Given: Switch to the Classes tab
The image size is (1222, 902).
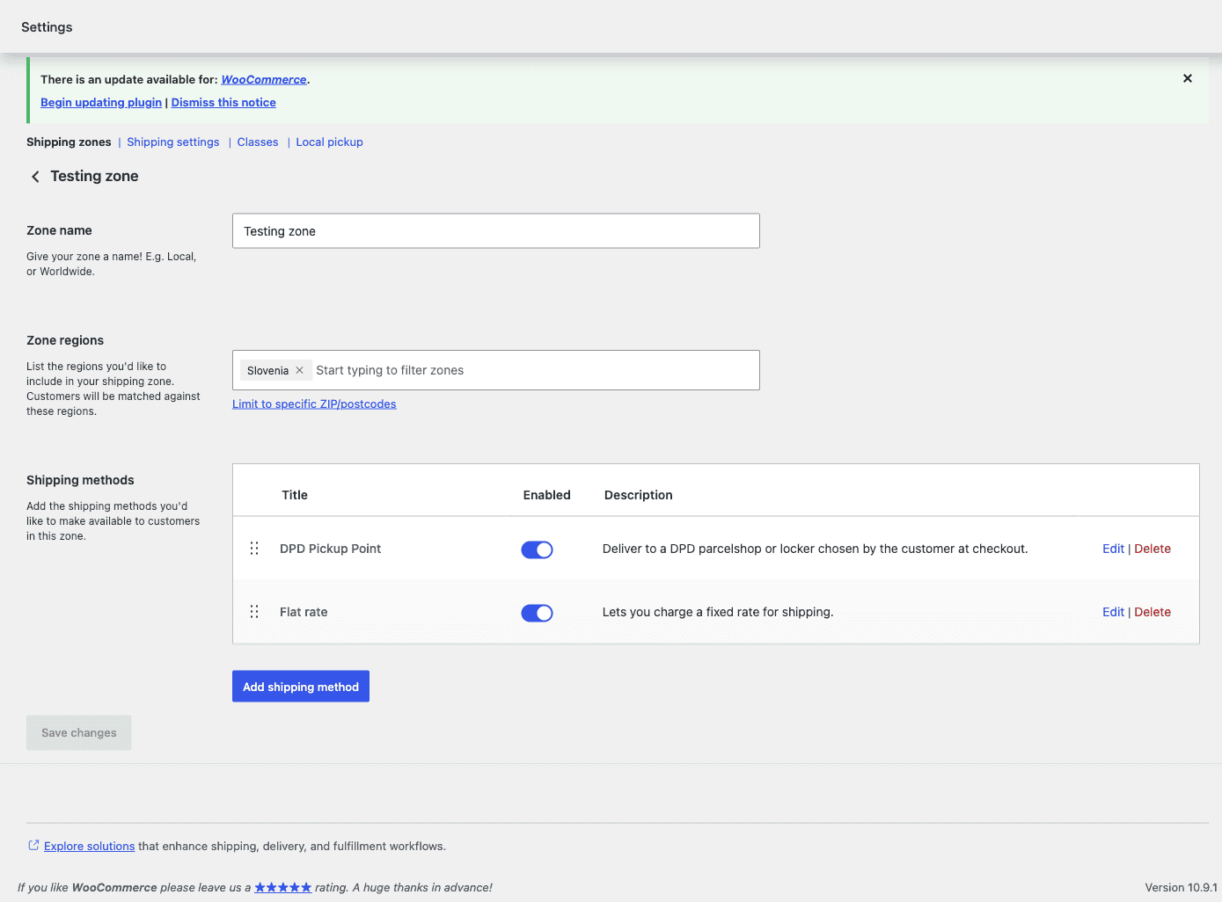Looking at the screenshot, I should (x=258, y=142).
